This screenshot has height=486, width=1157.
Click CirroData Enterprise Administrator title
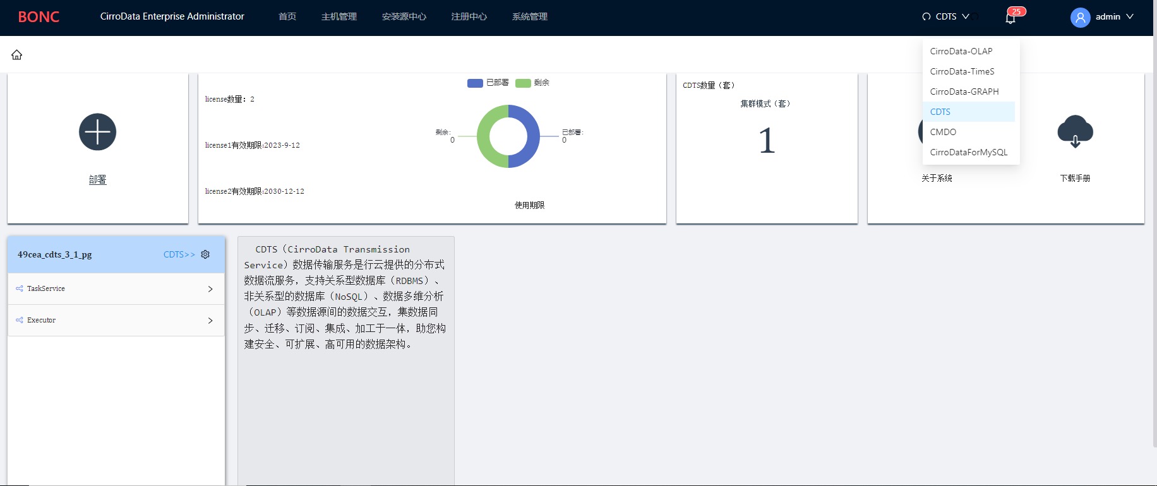172,16
